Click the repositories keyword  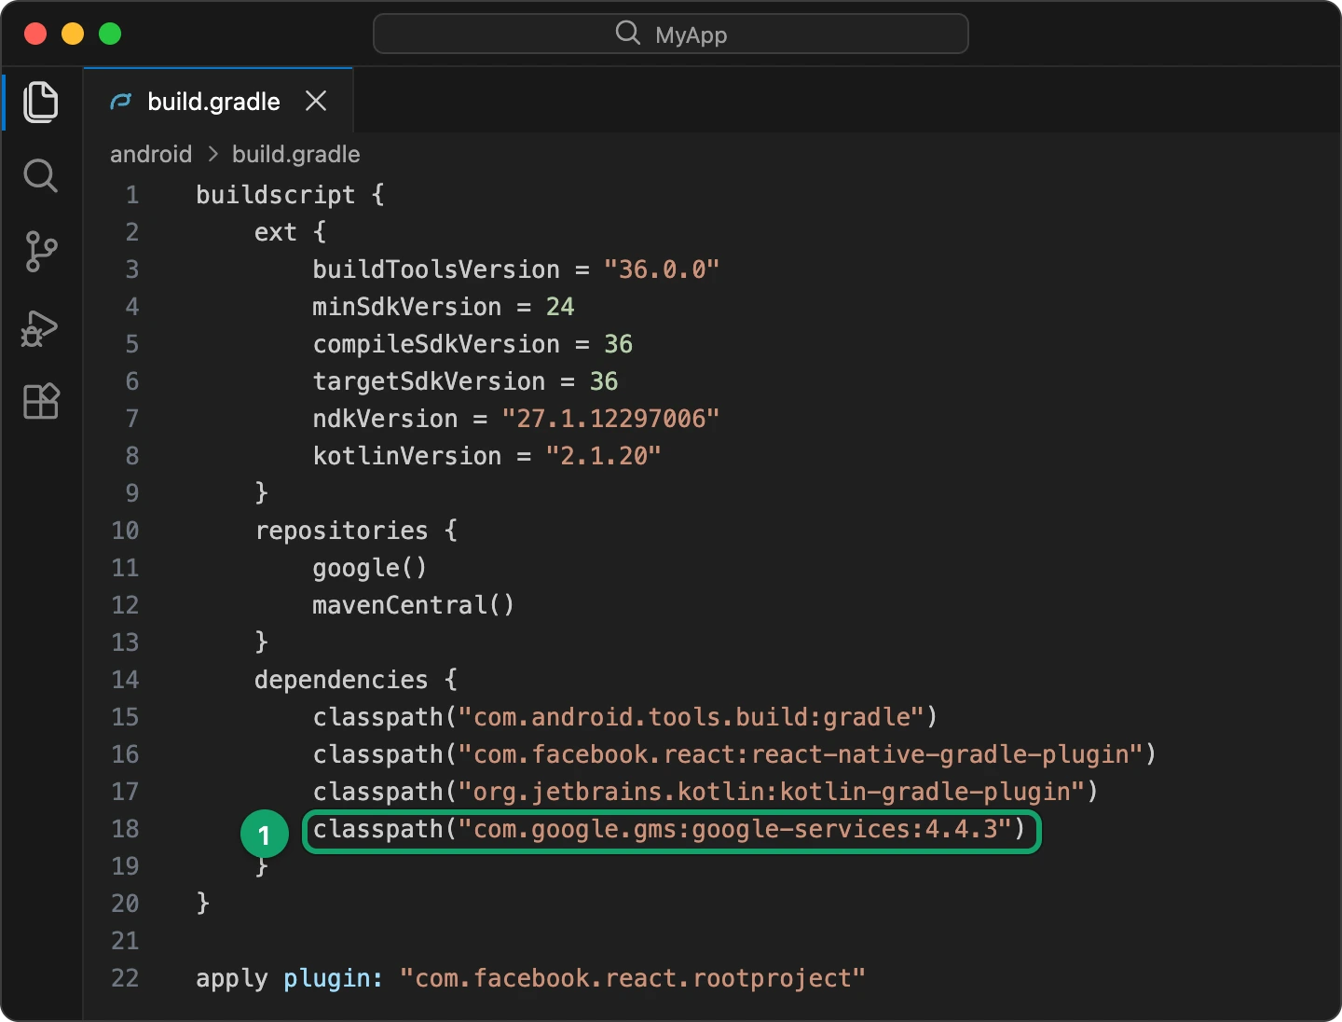(x=341, y=531)
